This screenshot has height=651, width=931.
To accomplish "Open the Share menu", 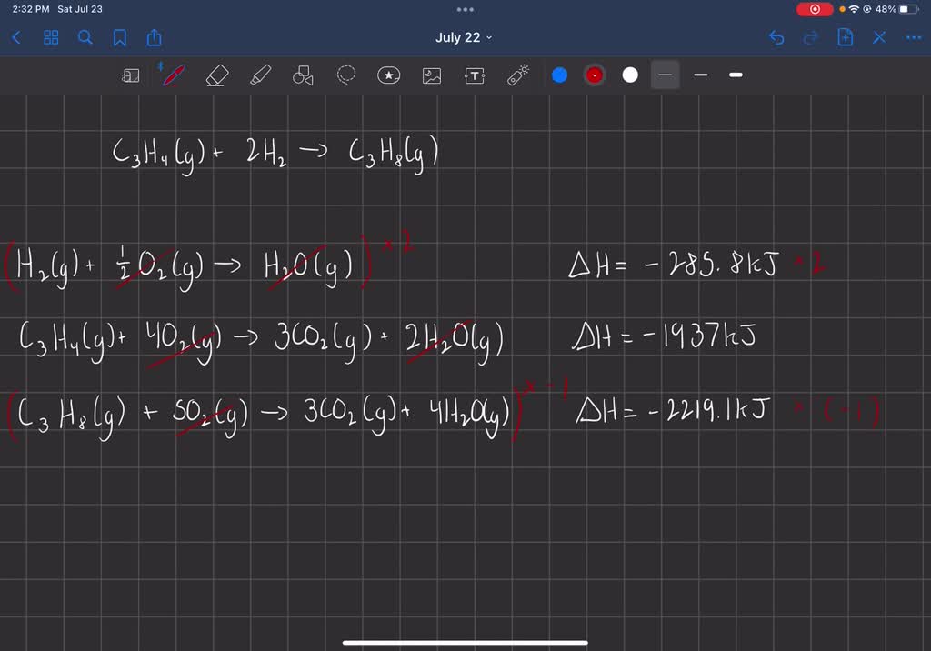I will point(155,37).
